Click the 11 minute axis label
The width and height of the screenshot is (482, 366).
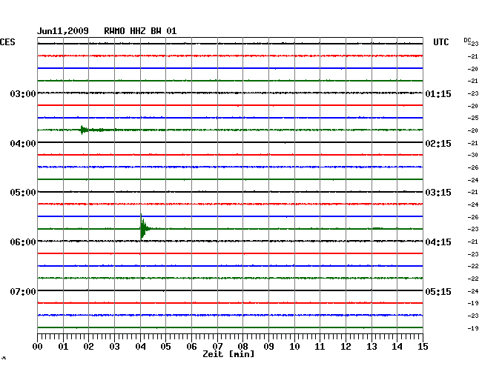point(320,346)
